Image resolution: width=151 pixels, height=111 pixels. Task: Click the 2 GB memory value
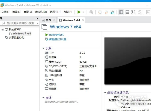click(82, 53)
